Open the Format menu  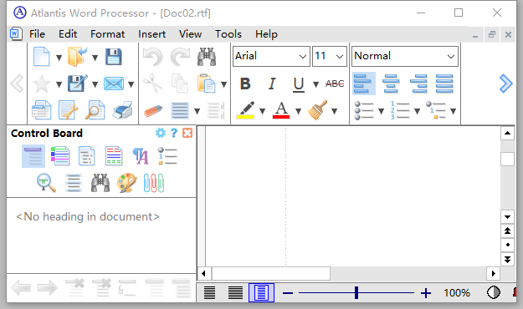click(x=107, y=34)
